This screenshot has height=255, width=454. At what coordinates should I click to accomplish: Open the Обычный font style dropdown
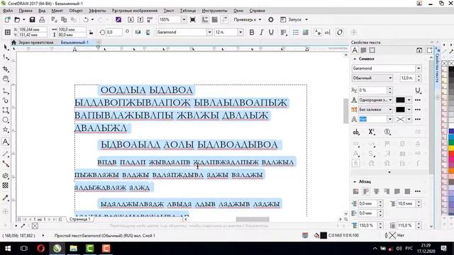pos(372,78)
